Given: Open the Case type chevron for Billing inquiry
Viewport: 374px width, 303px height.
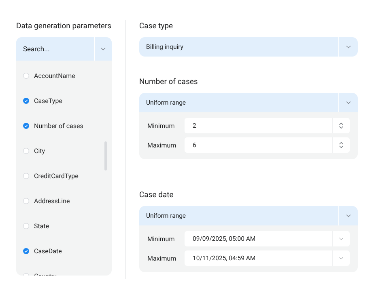Looking at the screenshot, I should [348, 47].
